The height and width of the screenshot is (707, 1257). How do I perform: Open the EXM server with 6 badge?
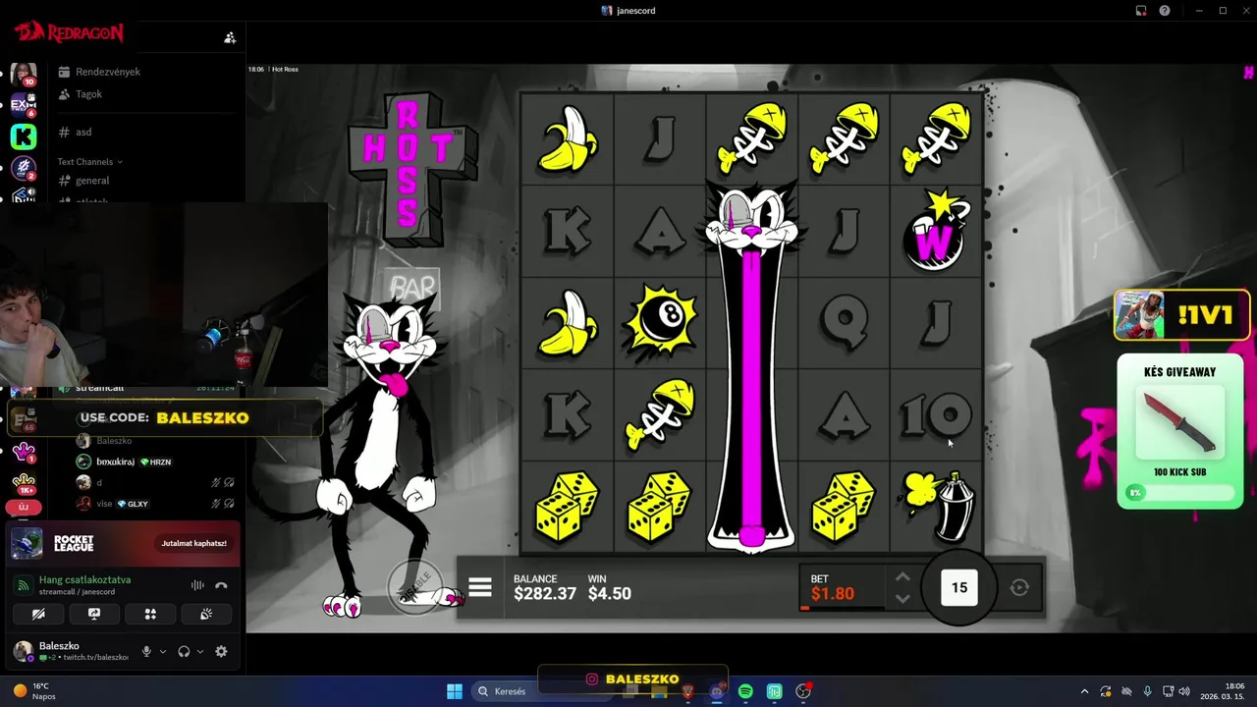point(23,105)
